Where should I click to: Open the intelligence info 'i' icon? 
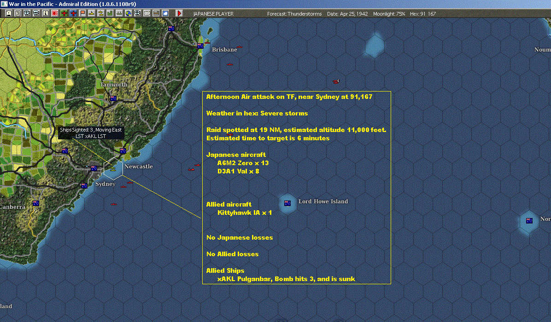click(45, 13)
